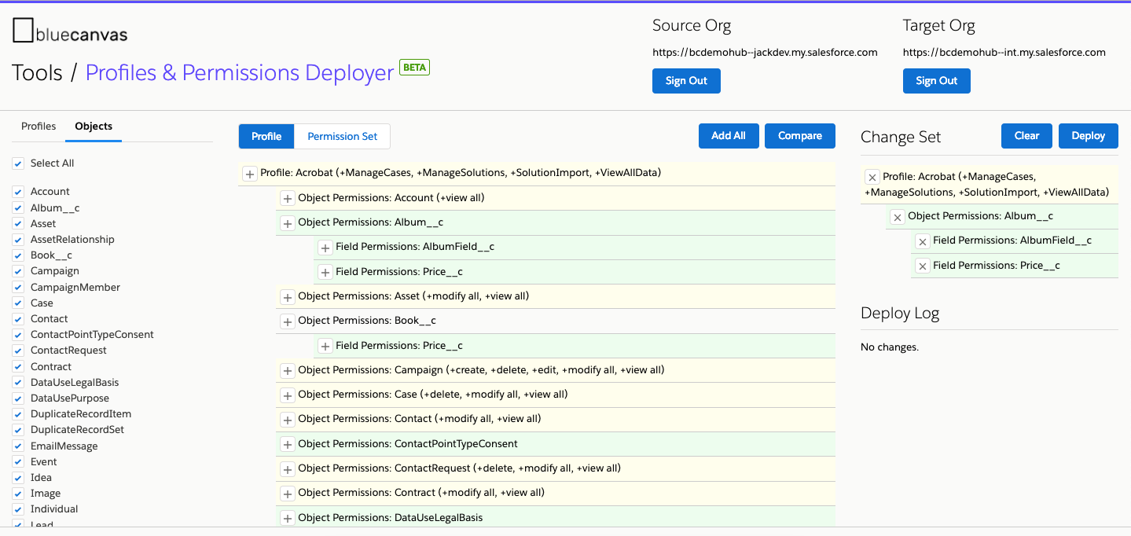
Task: Uncheck the Contract object checkbox
Action: point(18,367)
